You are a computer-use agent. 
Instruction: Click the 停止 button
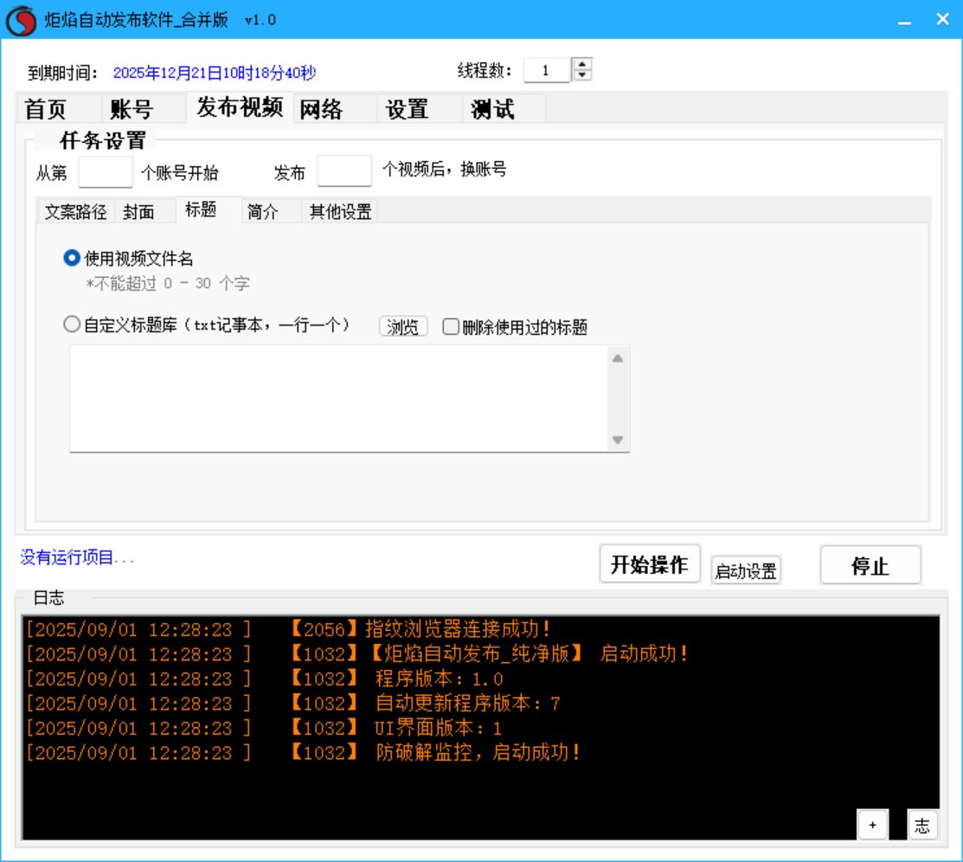(x=870, y=565)
